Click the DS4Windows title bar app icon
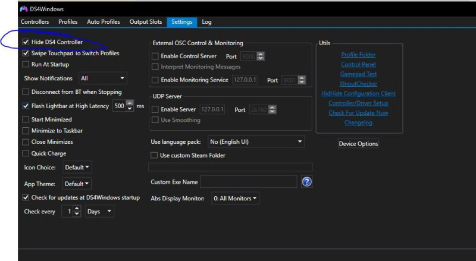Screen dimensions: 476x261 coord(24,10)
